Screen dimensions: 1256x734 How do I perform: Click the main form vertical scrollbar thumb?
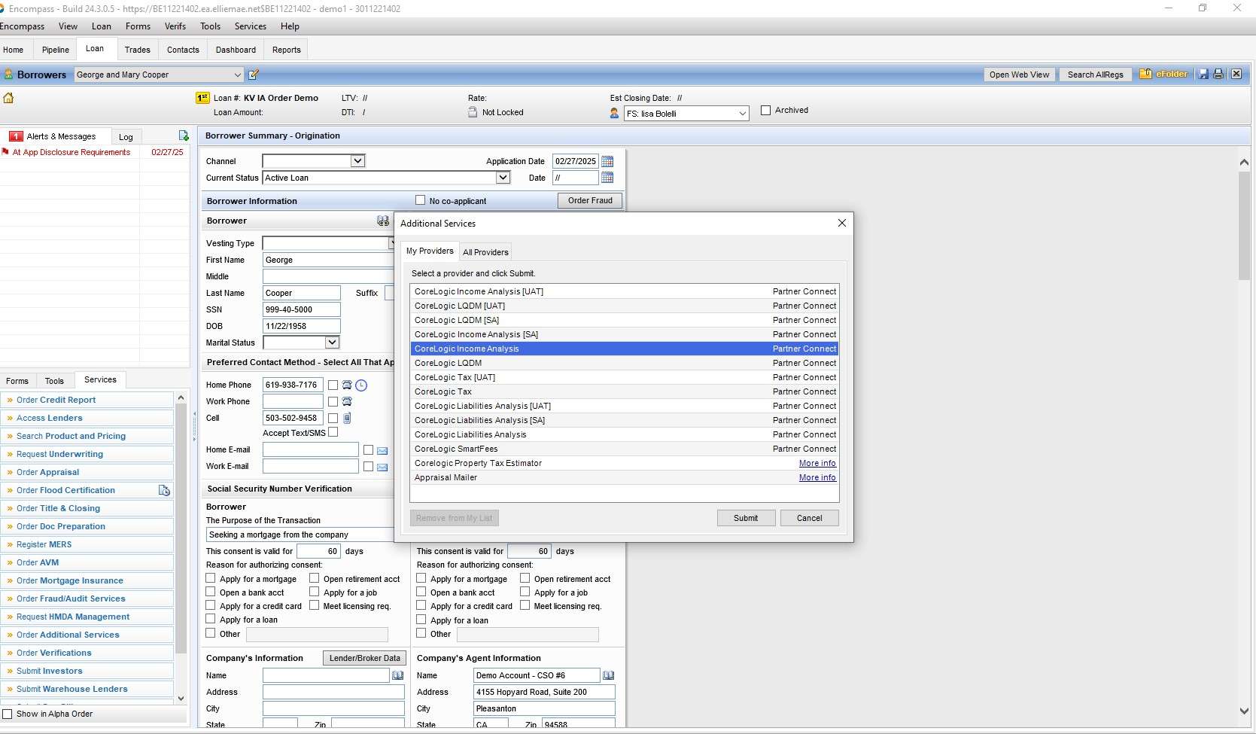pyautogui.click(x=1244, y=226)
